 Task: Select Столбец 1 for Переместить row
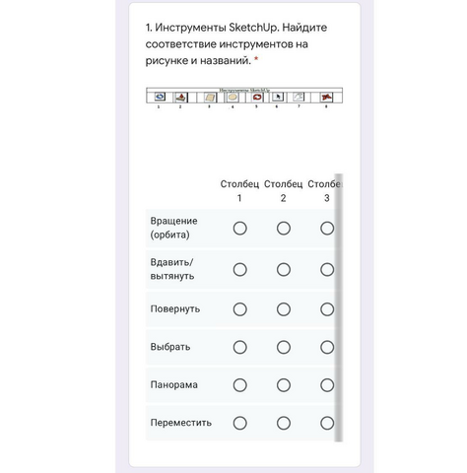click(240, 423)
